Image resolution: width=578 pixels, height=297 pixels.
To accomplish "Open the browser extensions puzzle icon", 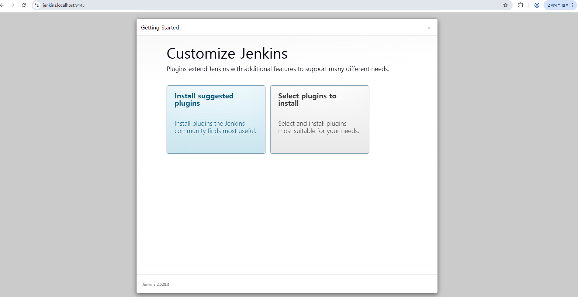I will [521, 5].
